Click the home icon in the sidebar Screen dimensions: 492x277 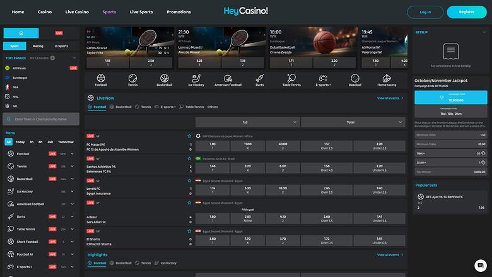[x=21, y=32]
